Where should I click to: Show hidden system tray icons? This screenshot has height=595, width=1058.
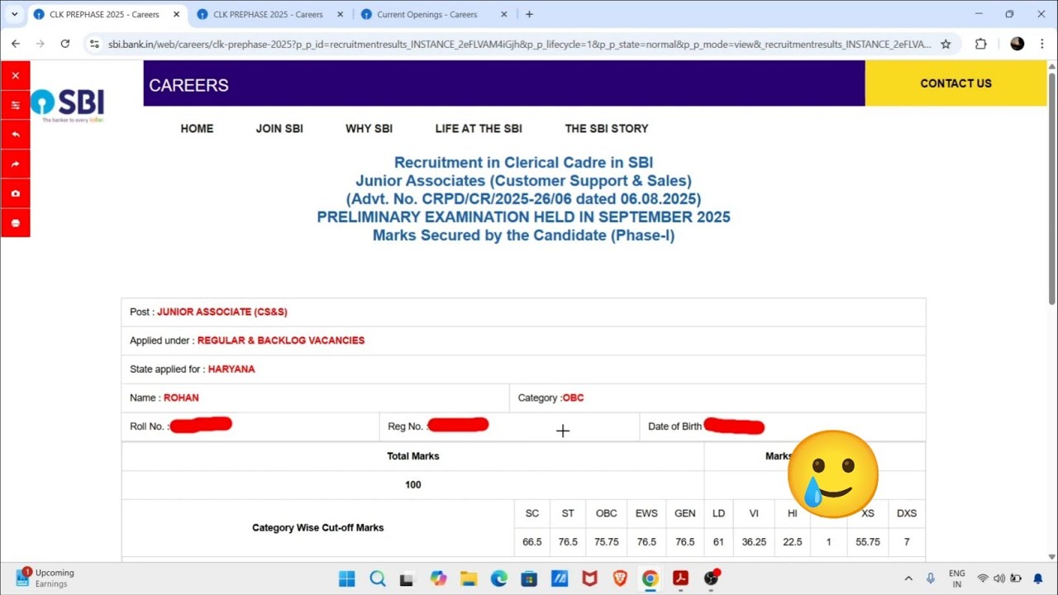pyautogui.click(x=908, y=578)
